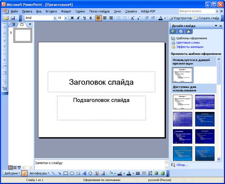Click the Increase Font Size icon
This screenshot has height=184, width=225.
pos(133,18)
